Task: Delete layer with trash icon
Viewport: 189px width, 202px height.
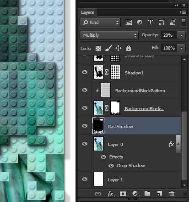Action: pyautogui.click(x=172, y=194)
